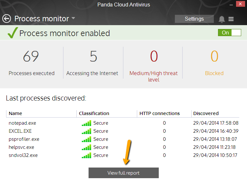Click Accessing the Internet label
Image resolution: width=247 pixels, height=183 pixels.
click(x=92, y=73)
